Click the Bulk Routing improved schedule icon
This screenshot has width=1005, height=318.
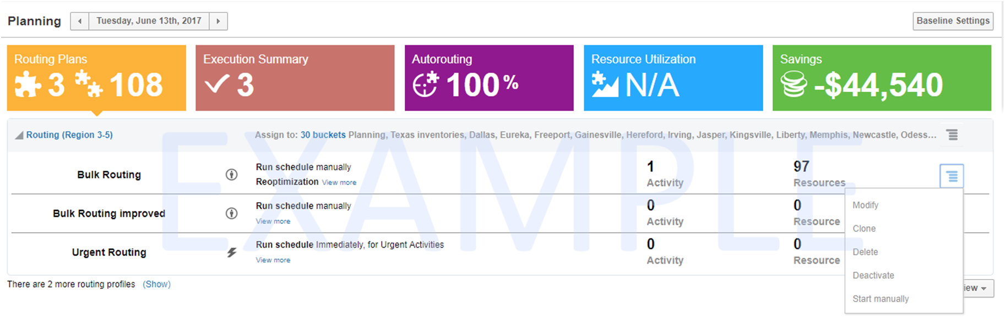(232, 213)
